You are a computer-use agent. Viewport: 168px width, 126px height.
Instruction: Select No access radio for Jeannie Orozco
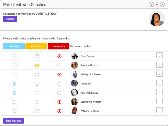(x=60, y=65)
